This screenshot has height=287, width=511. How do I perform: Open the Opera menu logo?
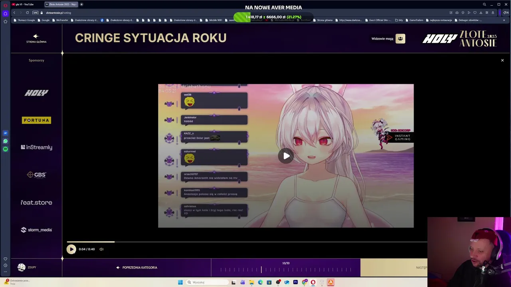5,5
